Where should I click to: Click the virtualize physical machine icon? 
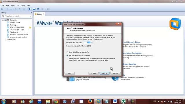(71, 79)
